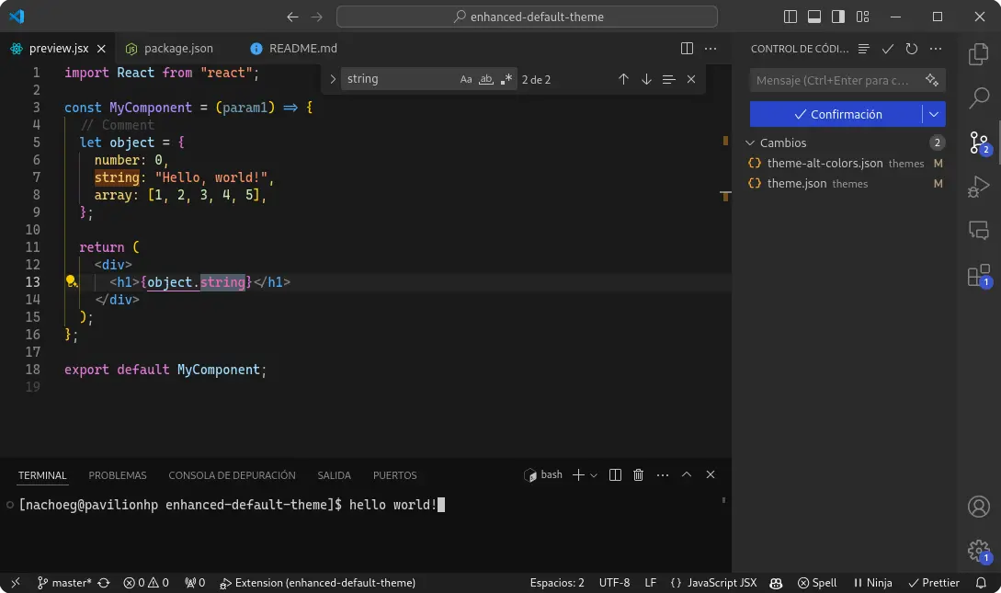1001x593 pixels.
Task: Toggle Match Case in find widget
Action: coord(466,79)
